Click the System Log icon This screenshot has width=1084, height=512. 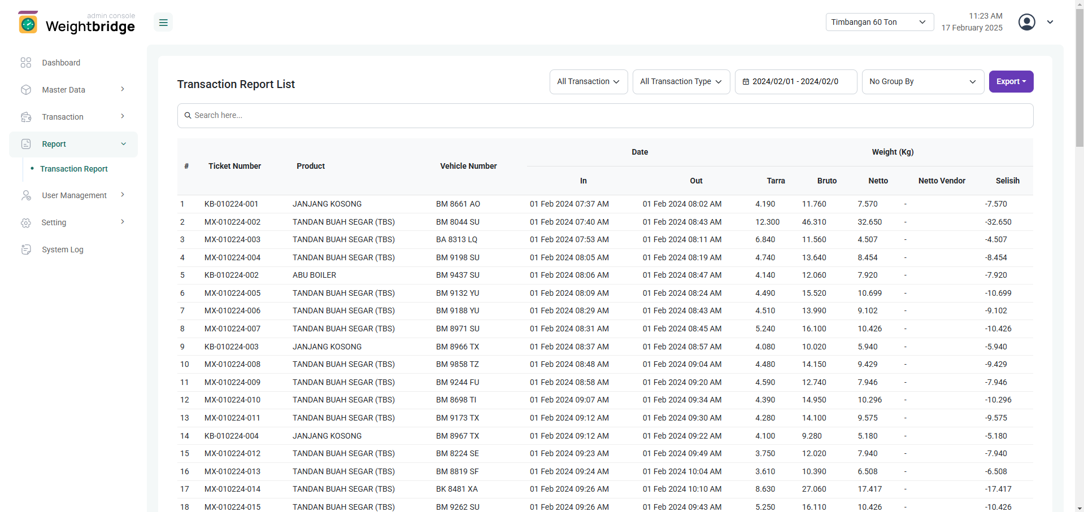coord(26,250)
